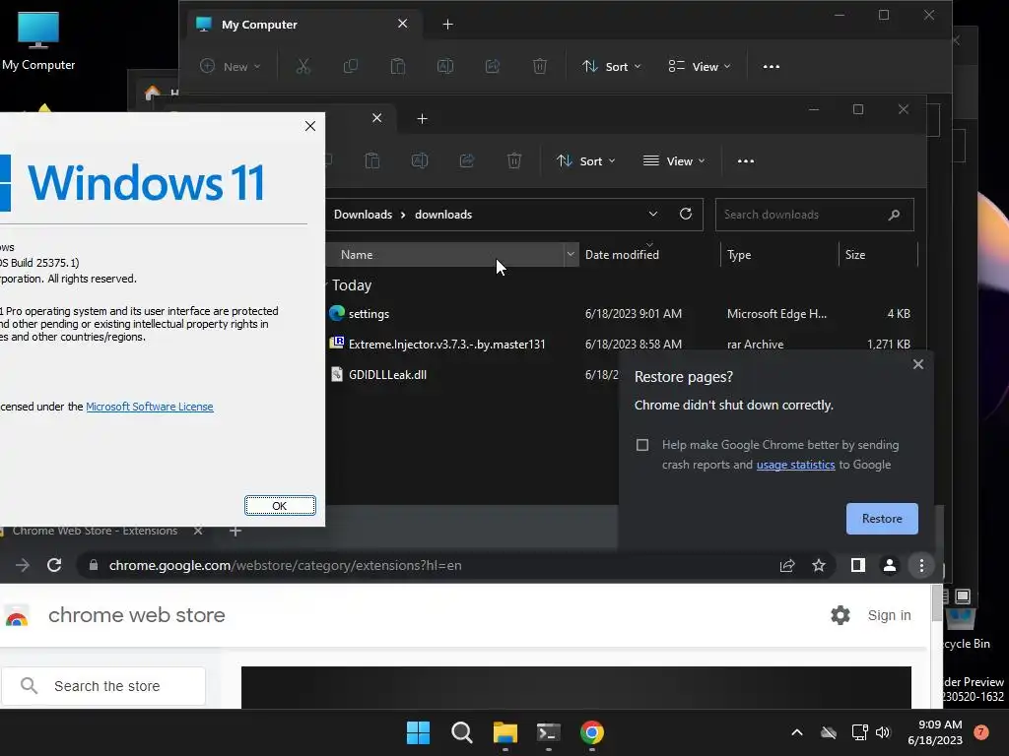Show hidden system tray icons
The image size is (1009, 756).
pyautogui.click(x=796, y=732)
